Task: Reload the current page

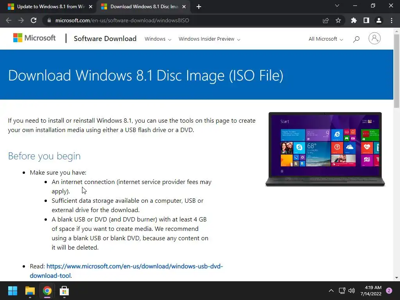Action: pyautogui.click(x=34, y=20)
